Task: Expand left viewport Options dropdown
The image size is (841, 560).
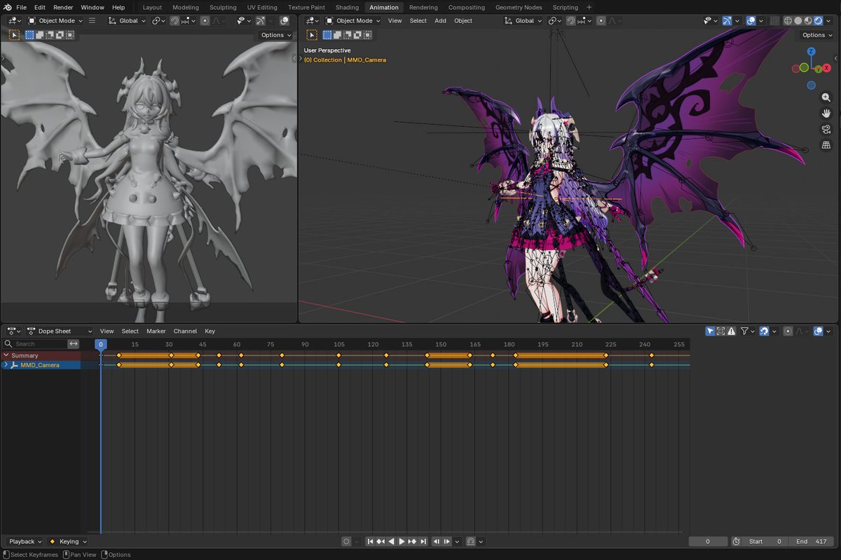Action: (x=275, y=34)
